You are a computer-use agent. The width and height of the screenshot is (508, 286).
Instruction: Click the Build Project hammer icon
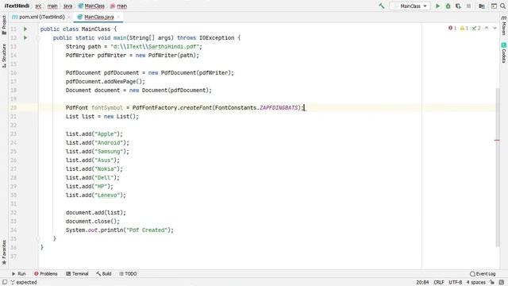click(382, 6)
